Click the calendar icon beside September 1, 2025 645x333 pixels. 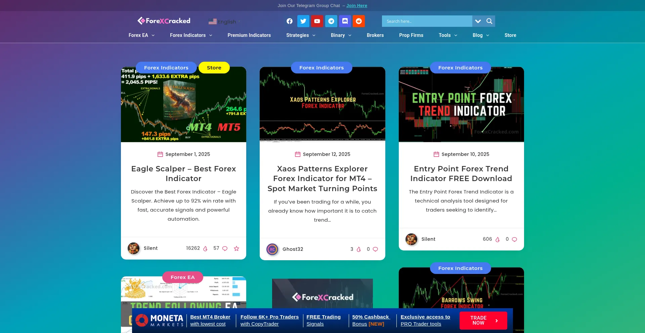160,154
